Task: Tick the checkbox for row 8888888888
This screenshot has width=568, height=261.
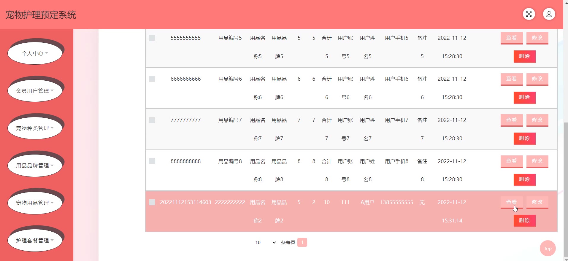Action: coord(152,161)
